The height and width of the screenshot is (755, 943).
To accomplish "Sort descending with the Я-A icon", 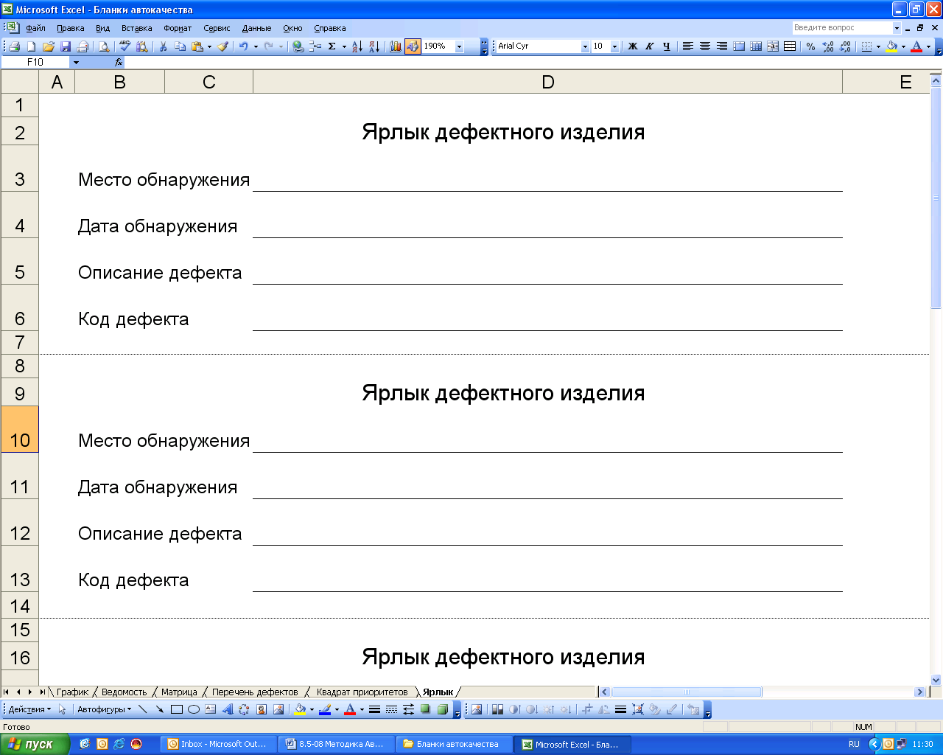I will 374,46.
